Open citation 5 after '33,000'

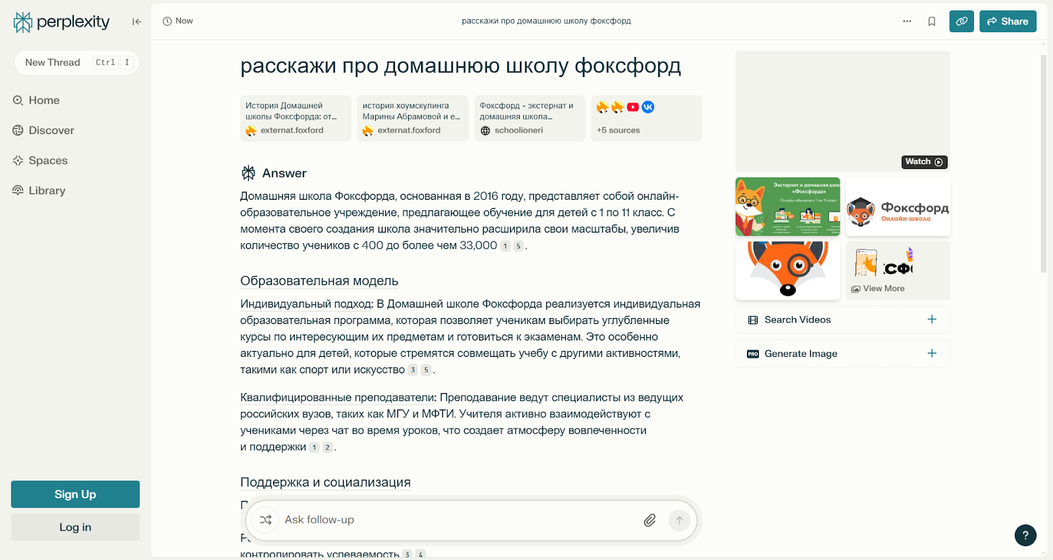pyautogui.click(x=519, y=246)
